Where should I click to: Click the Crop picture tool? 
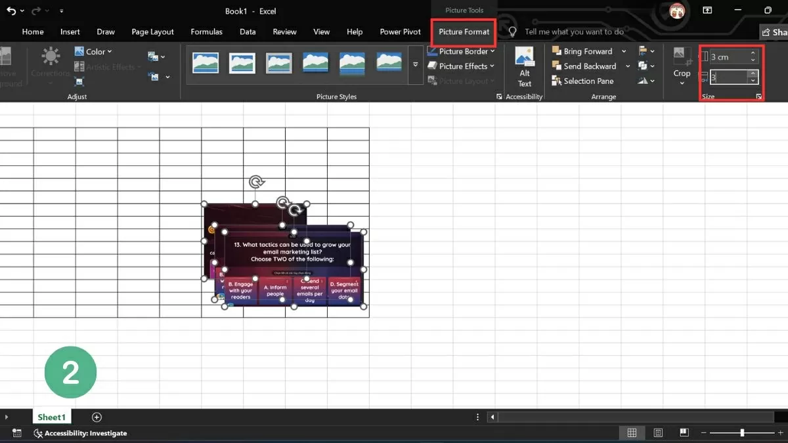(682, 64)
